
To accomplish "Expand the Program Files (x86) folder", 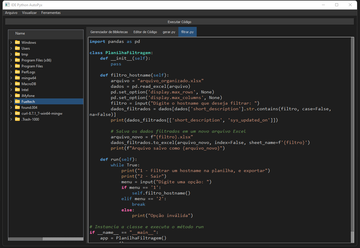I will tap(11, 60).
